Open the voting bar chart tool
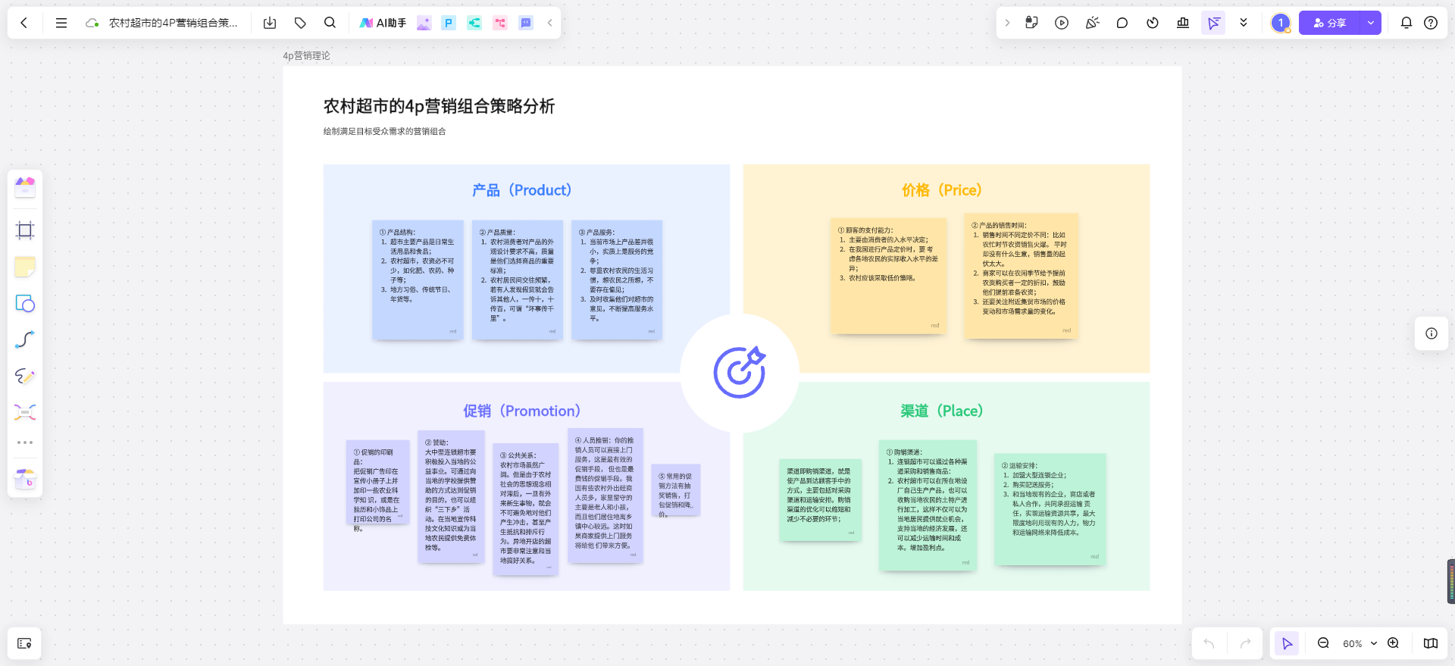This screenshot has height=666, width=1455. point(1183,23)
